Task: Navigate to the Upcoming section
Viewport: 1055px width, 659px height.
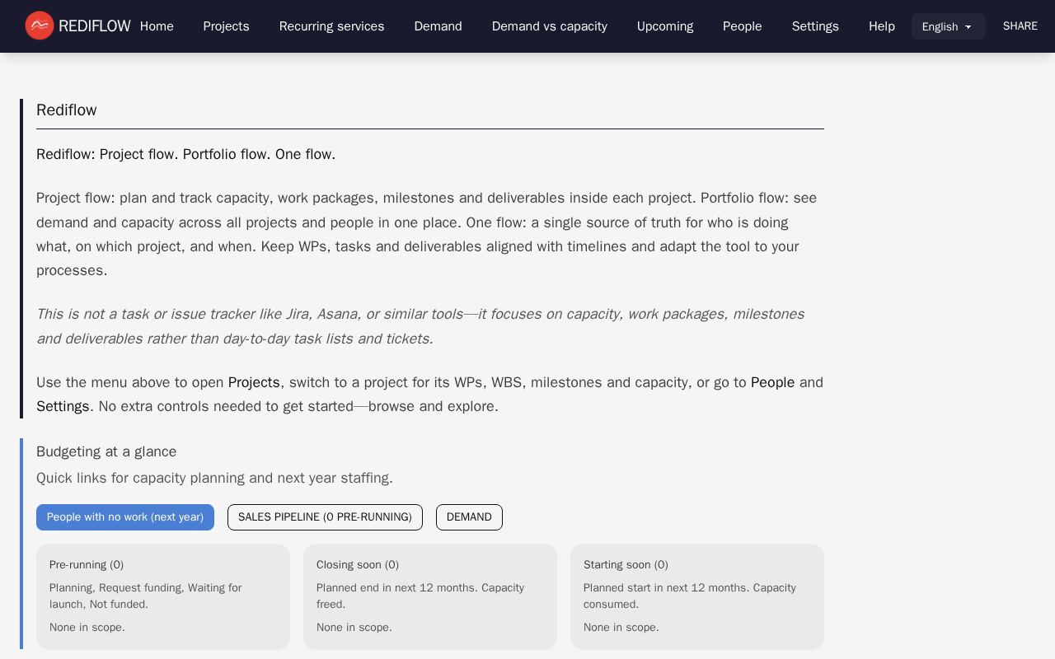Action: click(664, 26)
